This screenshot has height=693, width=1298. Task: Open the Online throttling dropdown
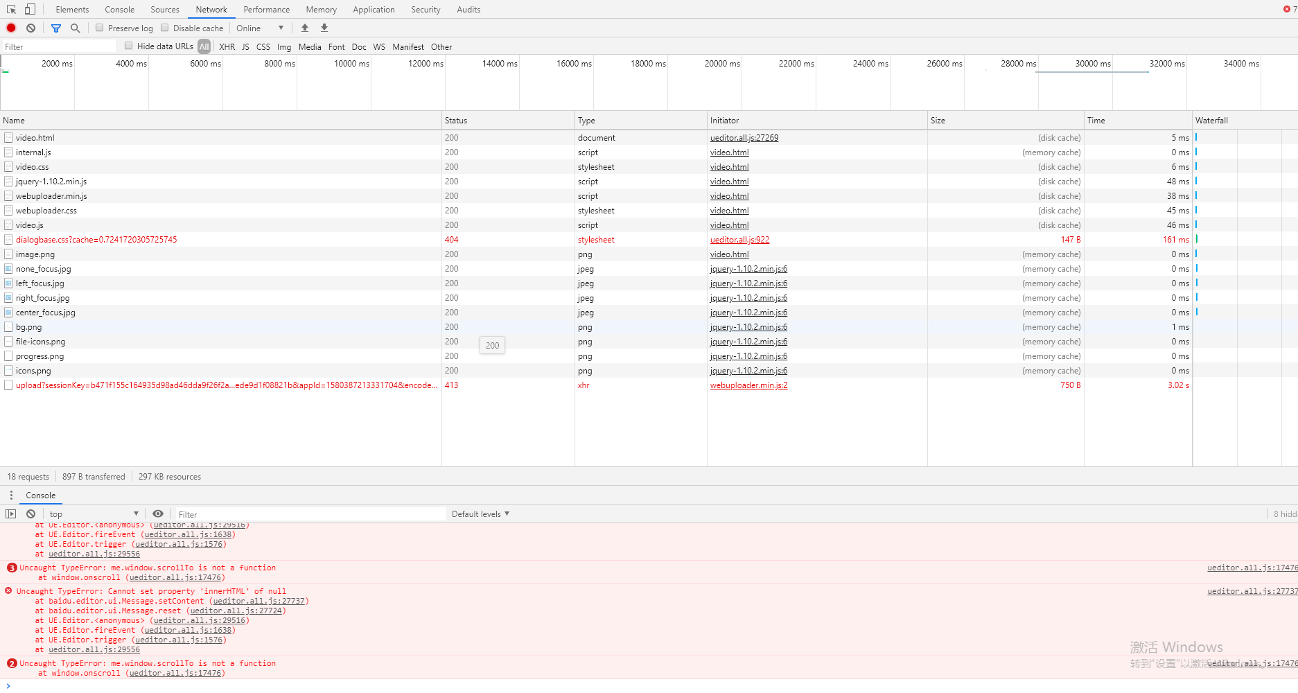point(260,28)
